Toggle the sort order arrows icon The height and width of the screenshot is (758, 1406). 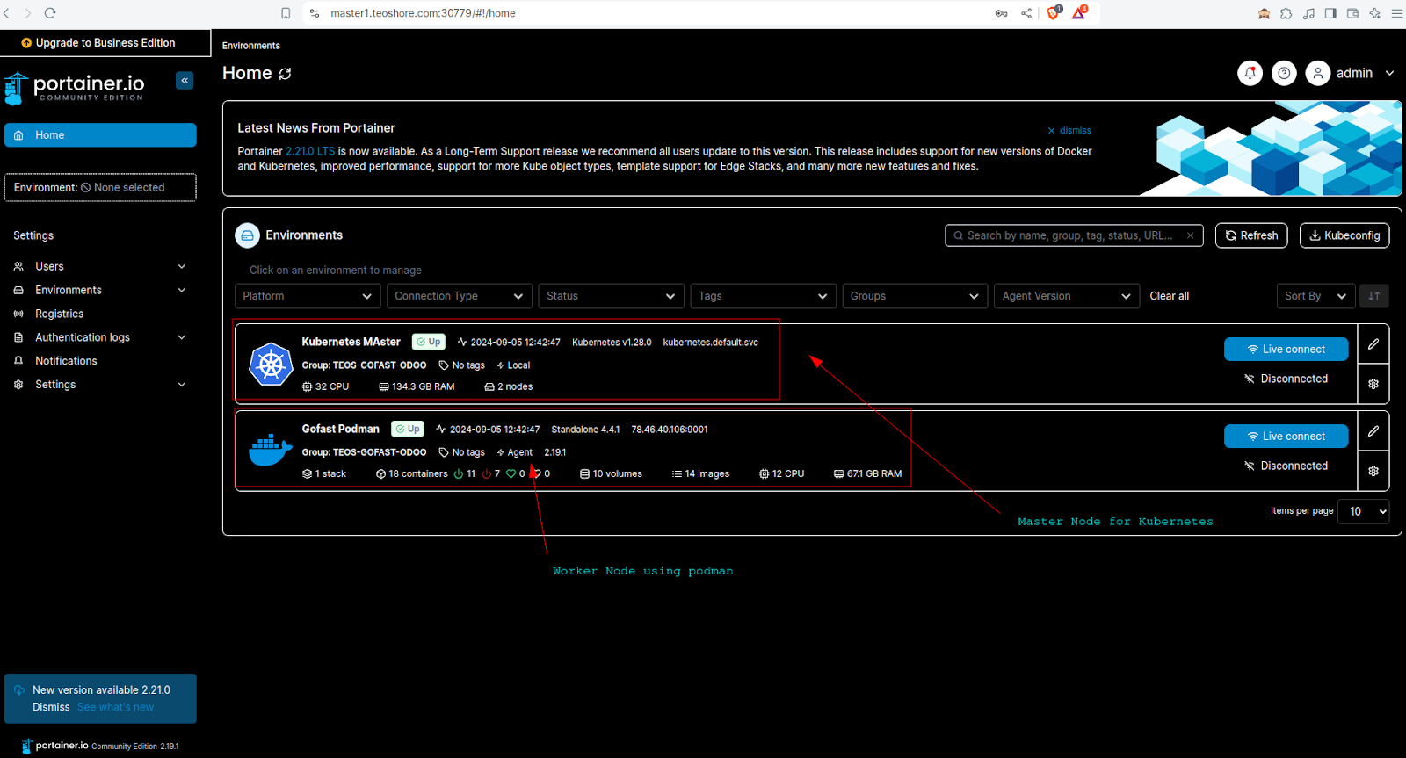[1373, 296]
